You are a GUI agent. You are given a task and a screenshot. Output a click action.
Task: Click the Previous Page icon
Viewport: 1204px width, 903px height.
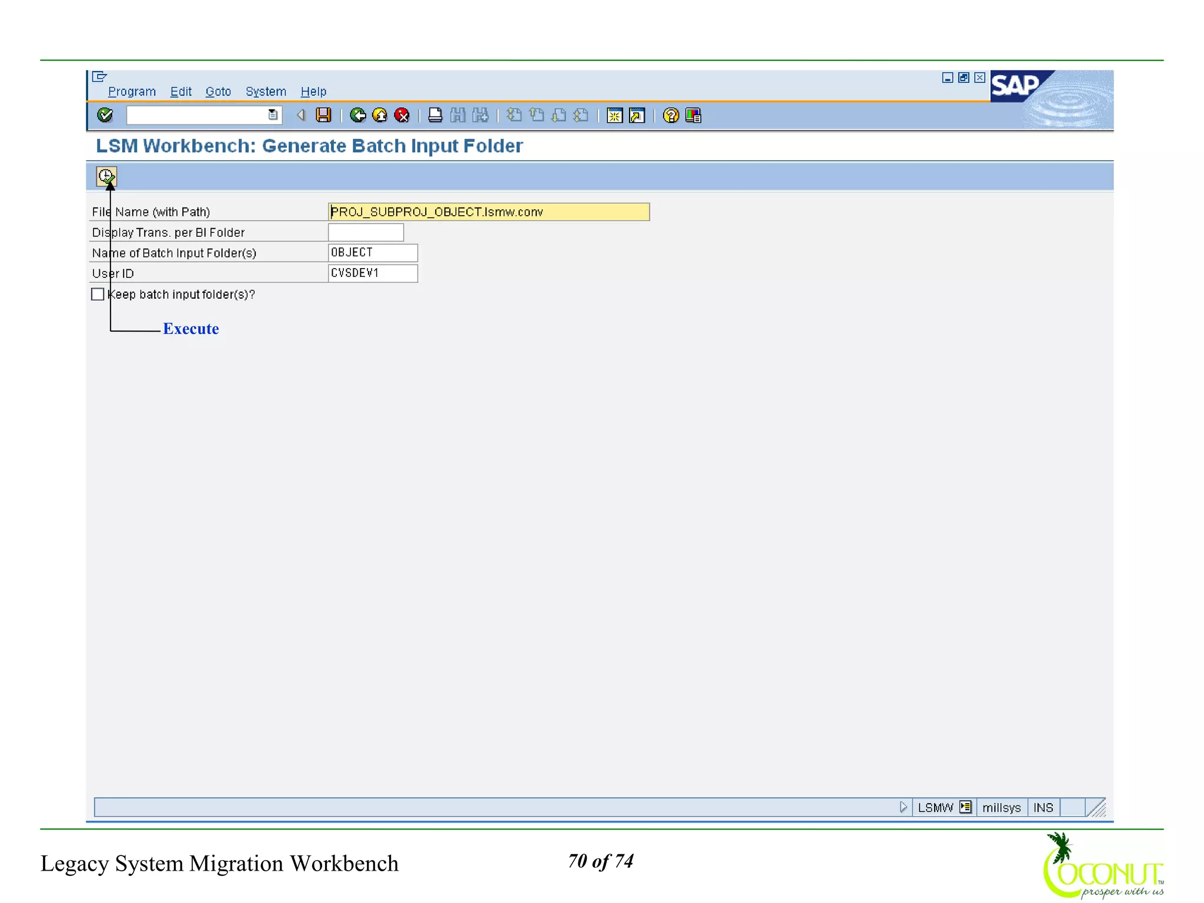537,115
